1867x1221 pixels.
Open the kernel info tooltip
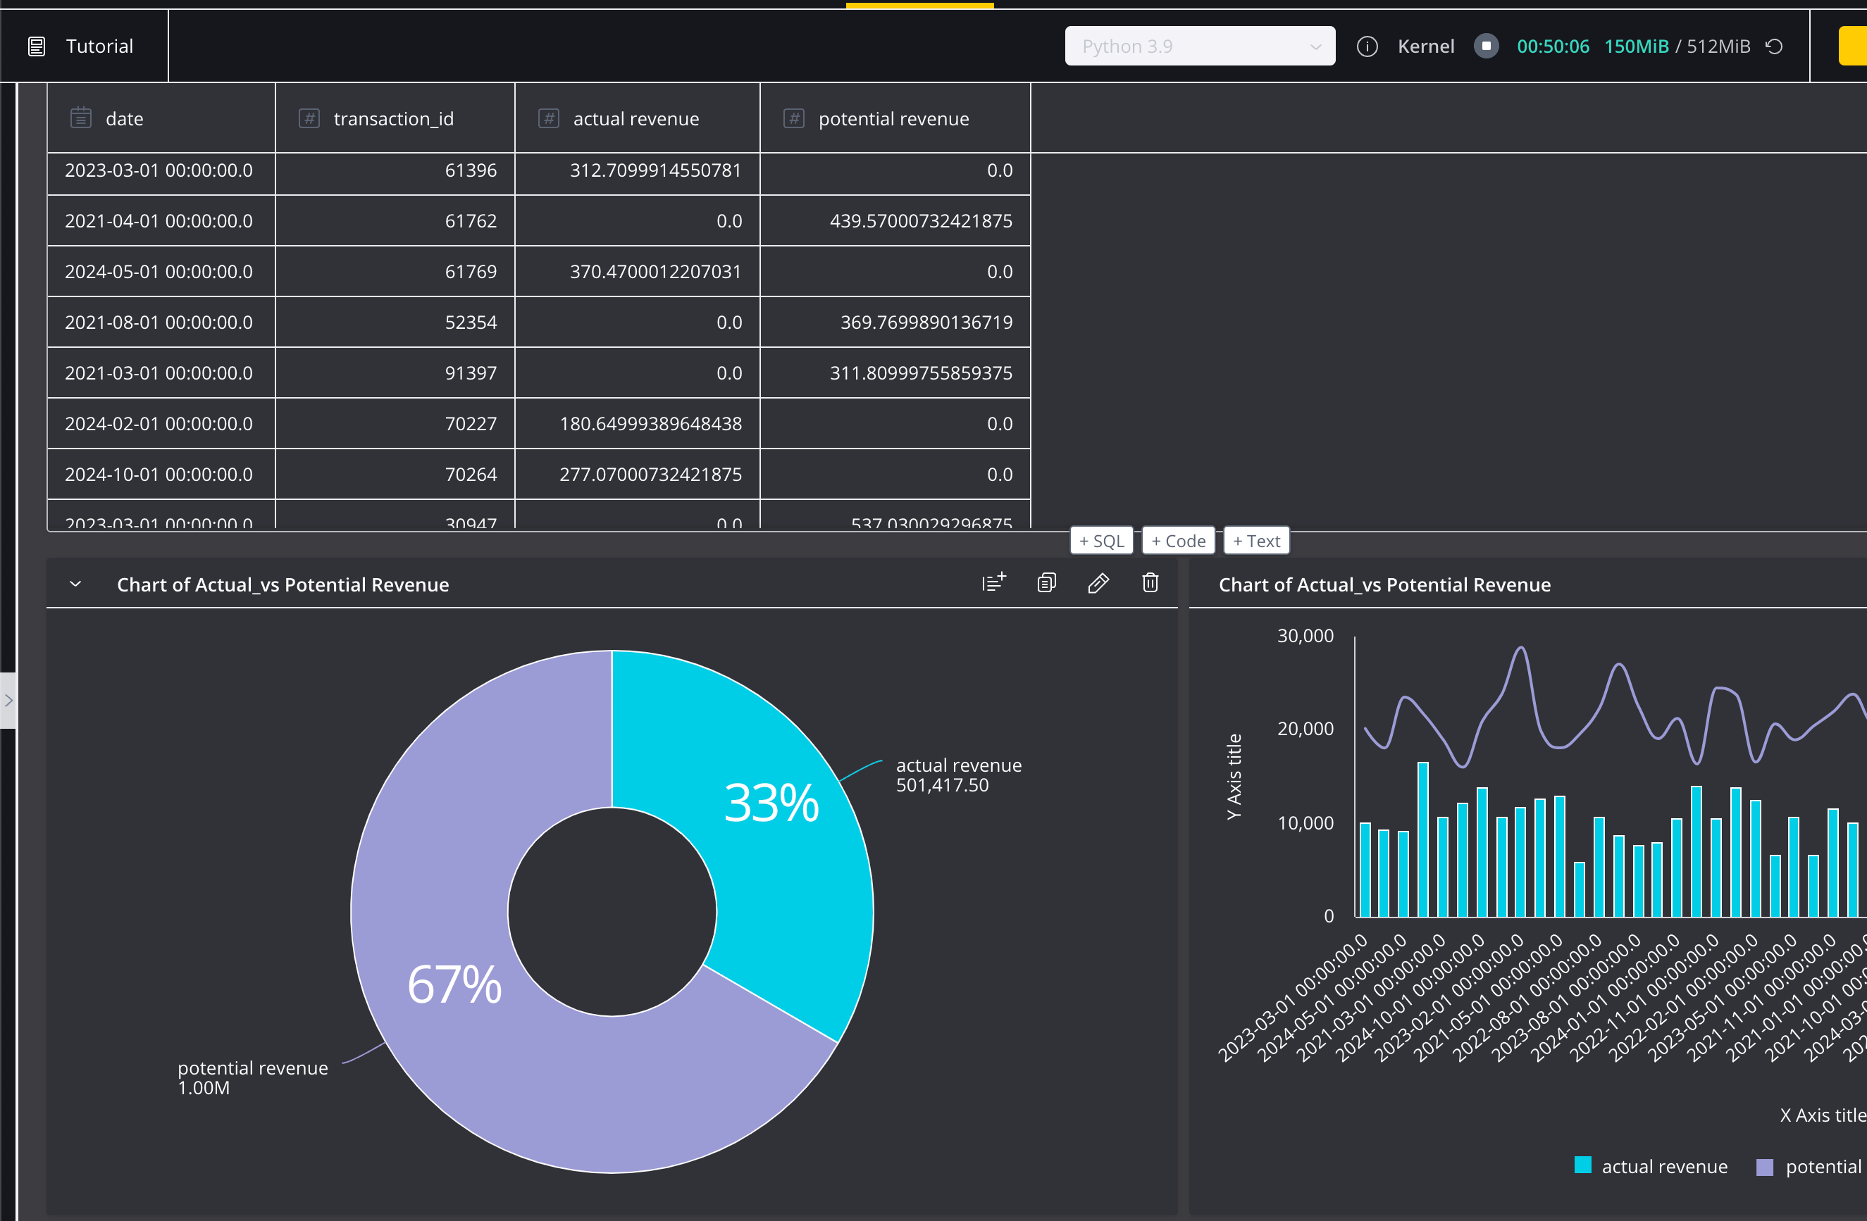tap(1367, 47)
